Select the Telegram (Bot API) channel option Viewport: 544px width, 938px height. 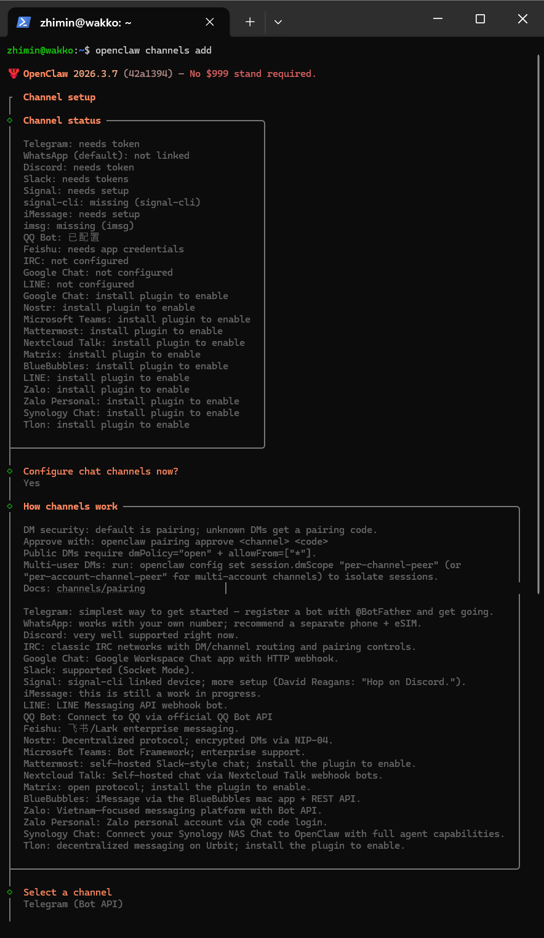[72, 904]
